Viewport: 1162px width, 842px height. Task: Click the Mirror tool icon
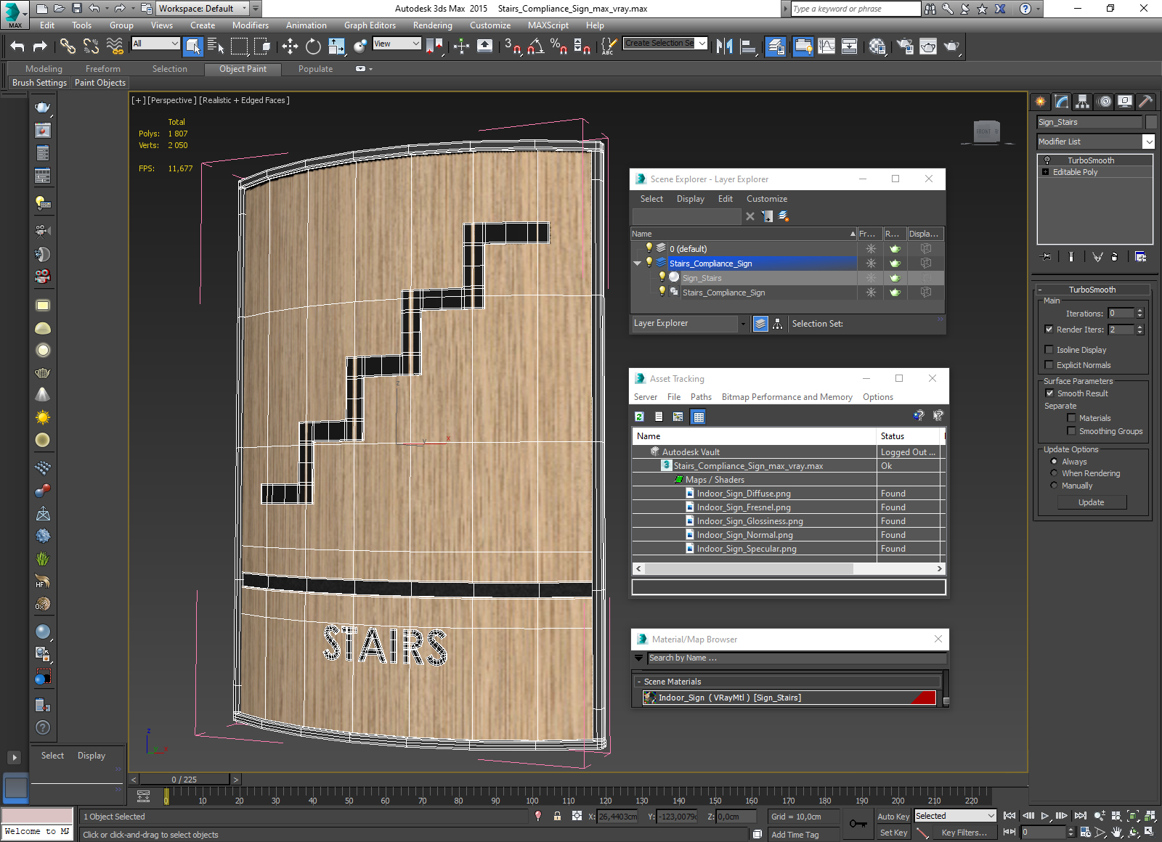pos(724,46)
